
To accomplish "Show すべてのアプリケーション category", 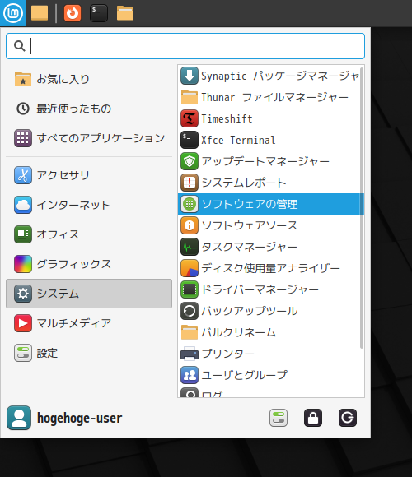I will (x=89, y=138).
